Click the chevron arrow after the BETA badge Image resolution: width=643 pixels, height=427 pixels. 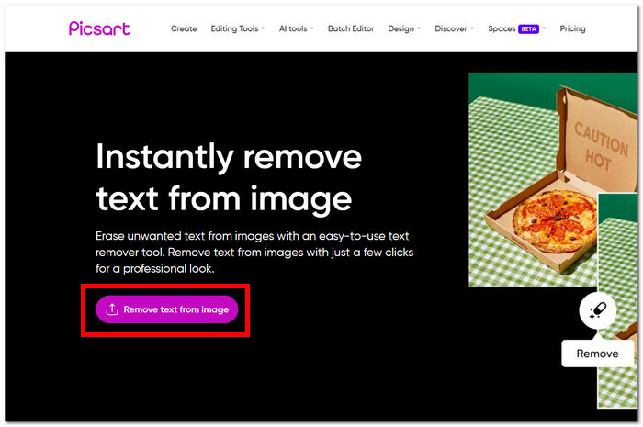coord(545,29)
